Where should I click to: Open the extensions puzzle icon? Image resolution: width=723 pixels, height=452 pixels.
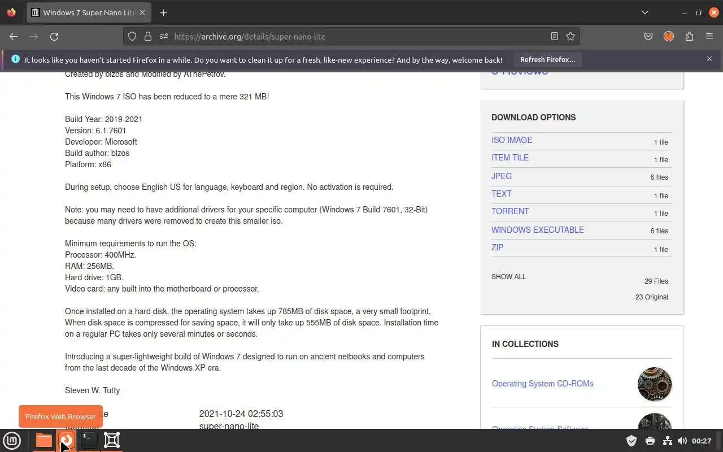(x=689, y=36)
